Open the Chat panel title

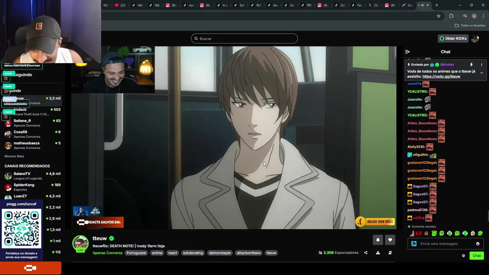445,52
